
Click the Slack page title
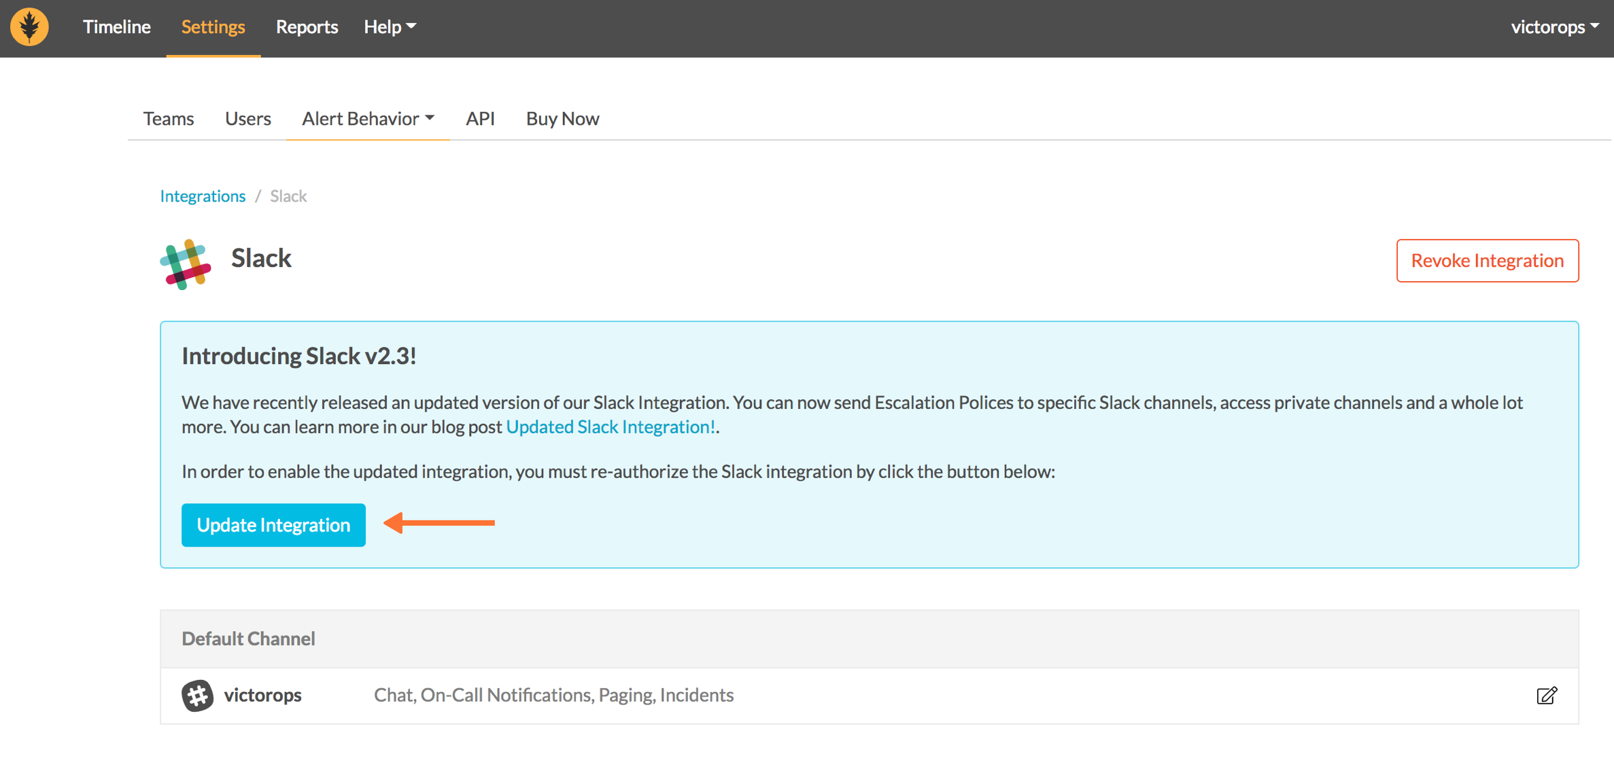pos(261,258)
